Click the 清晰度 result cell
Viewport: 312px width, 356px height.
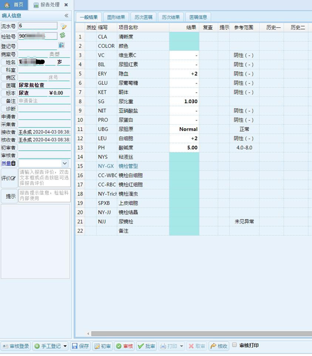pyautogui.click(x=184, y=37)
